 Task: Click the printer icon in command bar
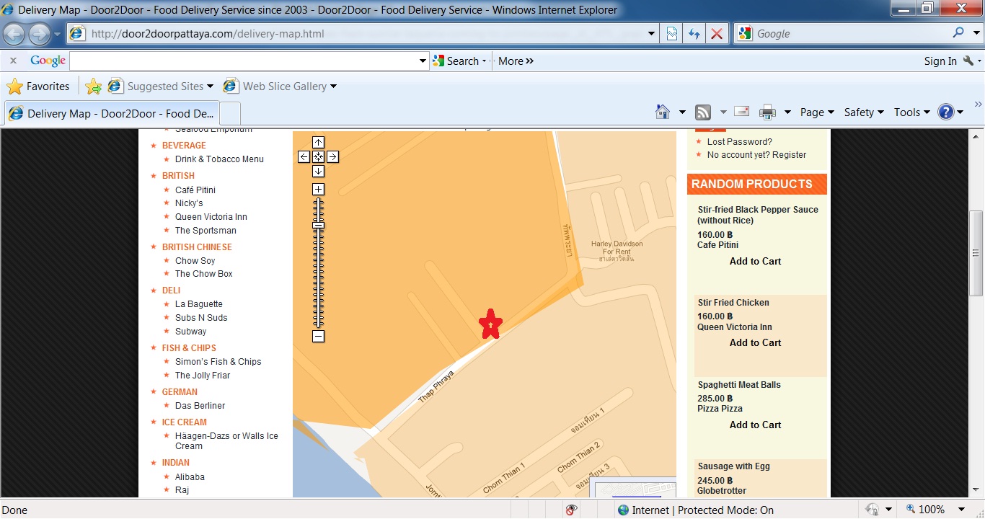[x=767, y=112]
